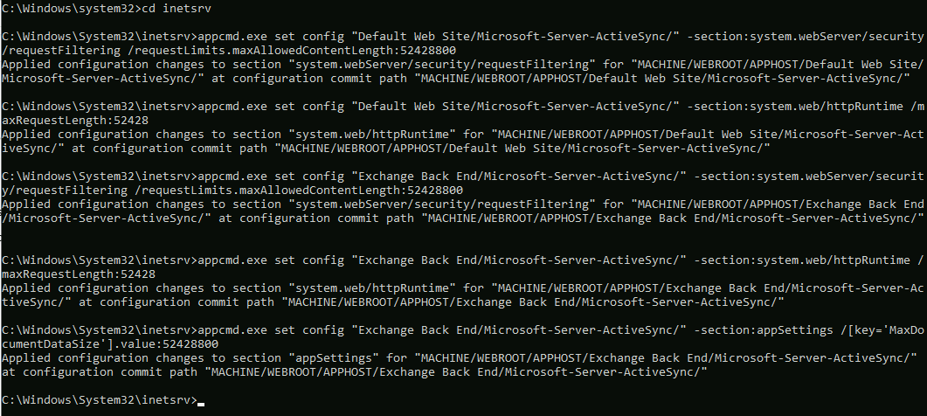Click the line starting 'at configuration commit path' in the last output

coord(355,372)
